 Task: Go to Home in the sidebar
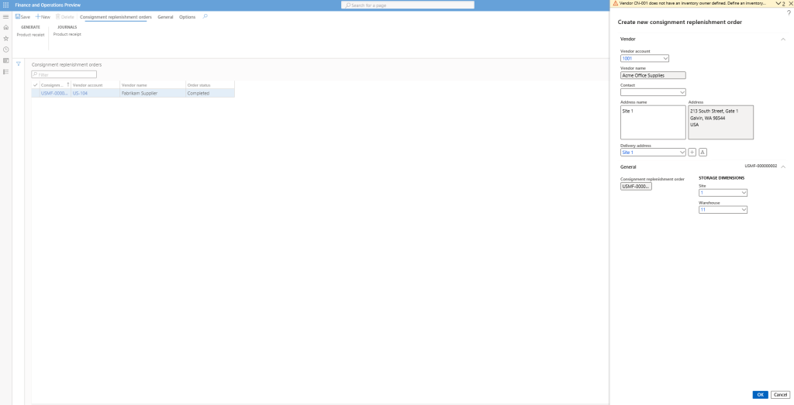coord(5,27)
